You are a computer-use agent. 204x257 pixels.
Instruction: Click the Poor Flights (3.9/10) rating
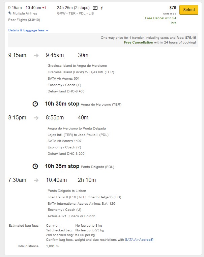coord(24,20)
